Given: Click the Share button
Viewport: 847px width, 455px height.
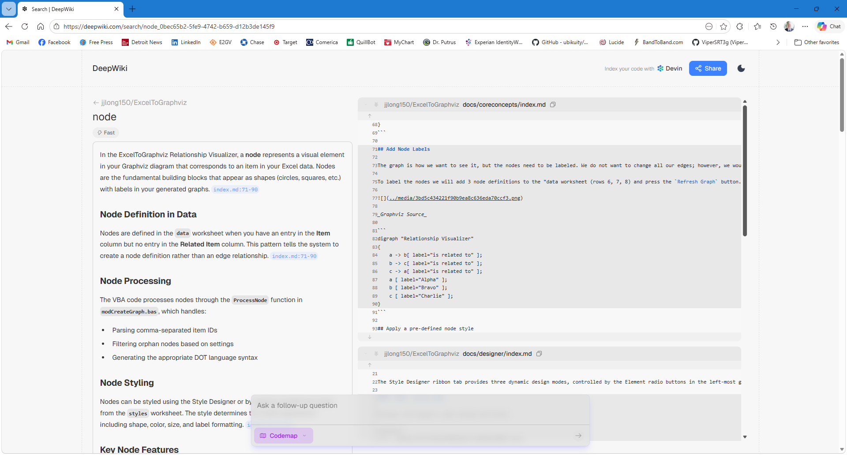Looking at the screenshot, I should (x=708, y=68).
